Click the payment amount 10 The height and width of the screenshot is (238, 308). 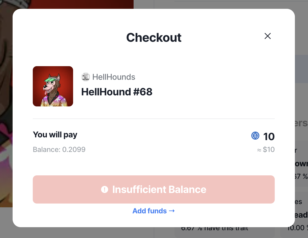pyautogui.click(x=269, y=137)
